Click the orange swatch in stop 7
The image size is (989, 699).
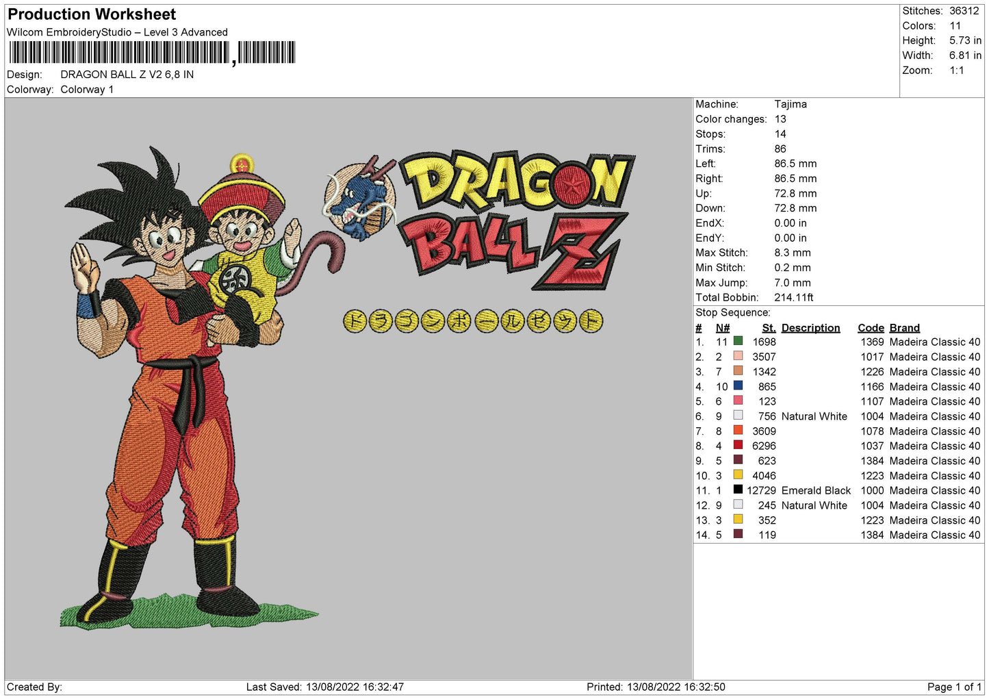[x=738, y=430]
